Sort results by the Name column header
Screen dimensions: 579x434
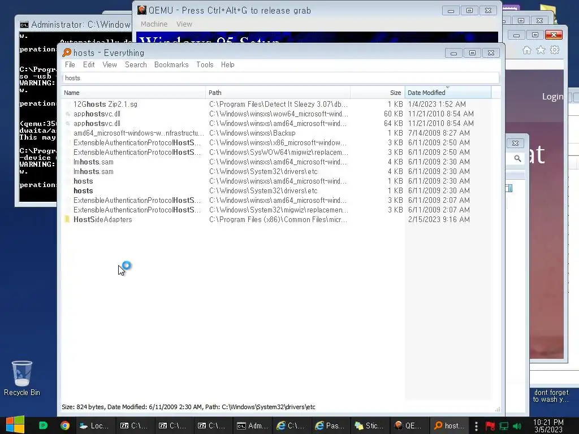[x=133, y=93]
